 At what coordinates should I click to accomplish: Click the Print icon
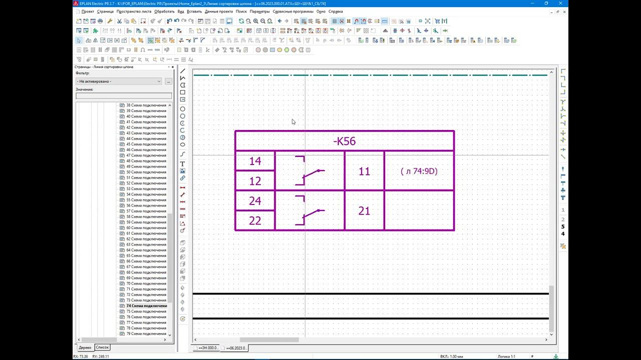click(x=100, y=21)
